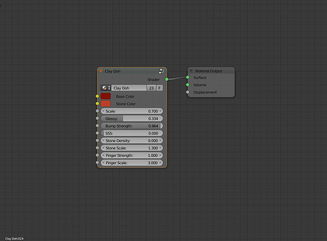Image resolution: width=327 pixels, height=241 pixels.
Task: Collapse the Clay Doh node triangle
Action: pyautogui.click(x=101, y=71)
